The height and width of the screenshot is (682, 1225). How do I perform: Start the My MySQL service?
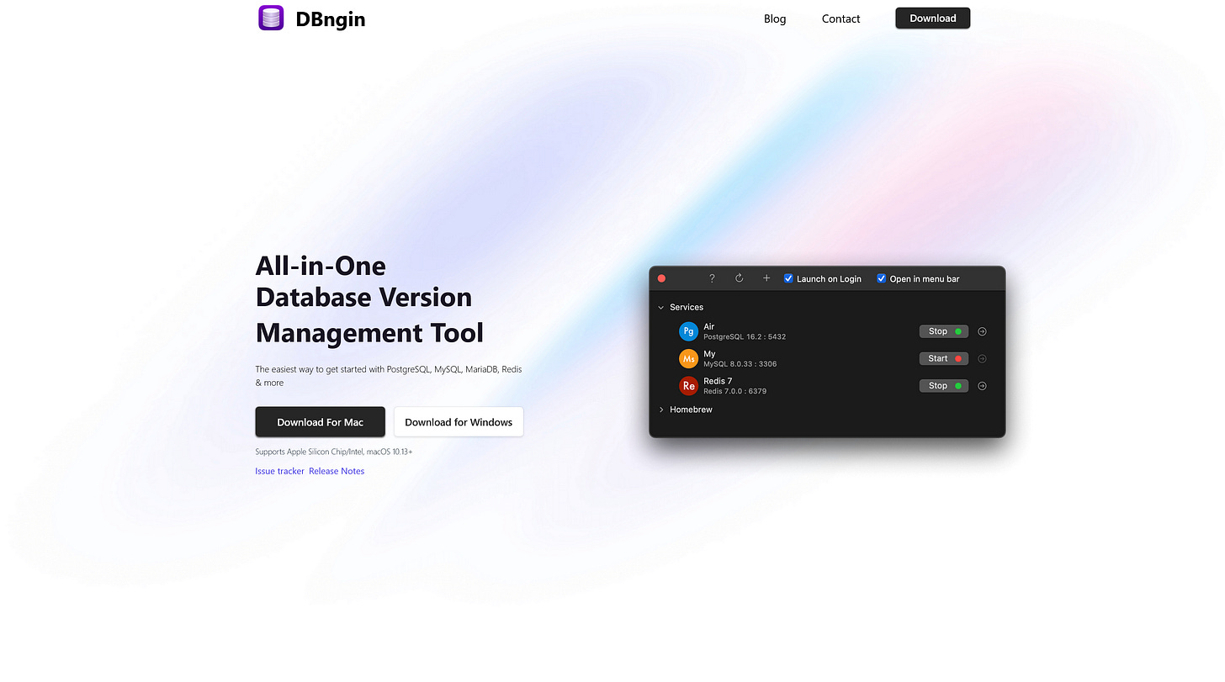pyautogui.click(x=943, y=358)
